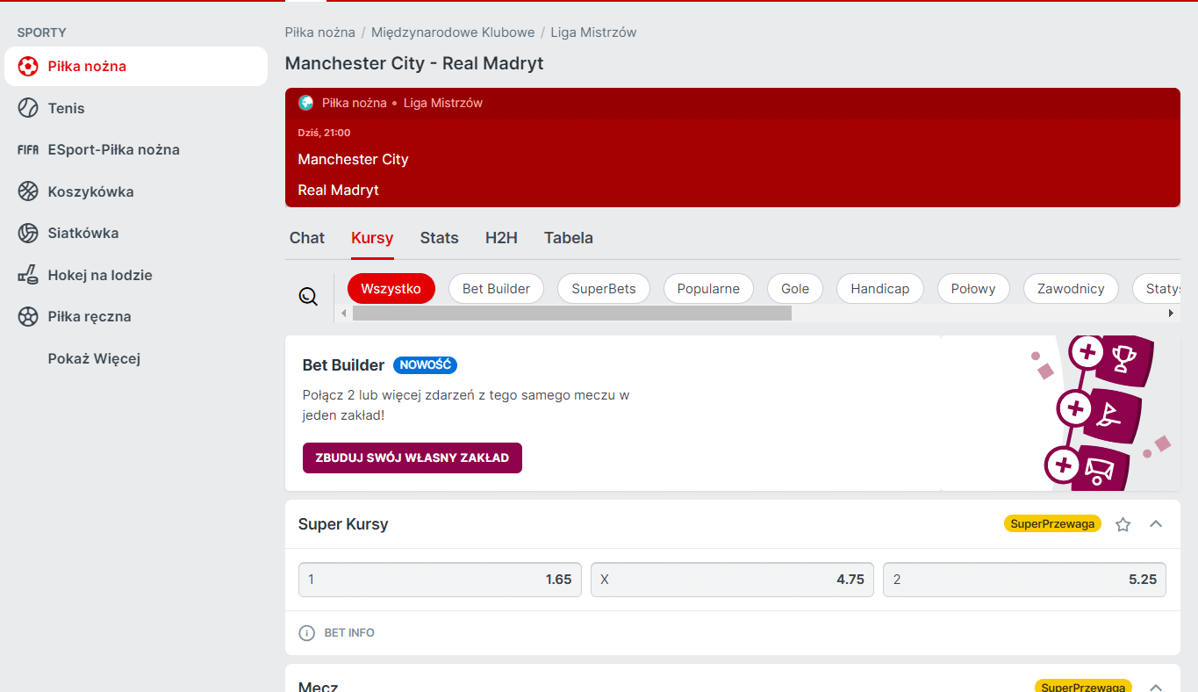Screen dimensions: 1198x692
Task: Click the FIFA ESport-Piłka nożna icon
Action: coord(27,149)
